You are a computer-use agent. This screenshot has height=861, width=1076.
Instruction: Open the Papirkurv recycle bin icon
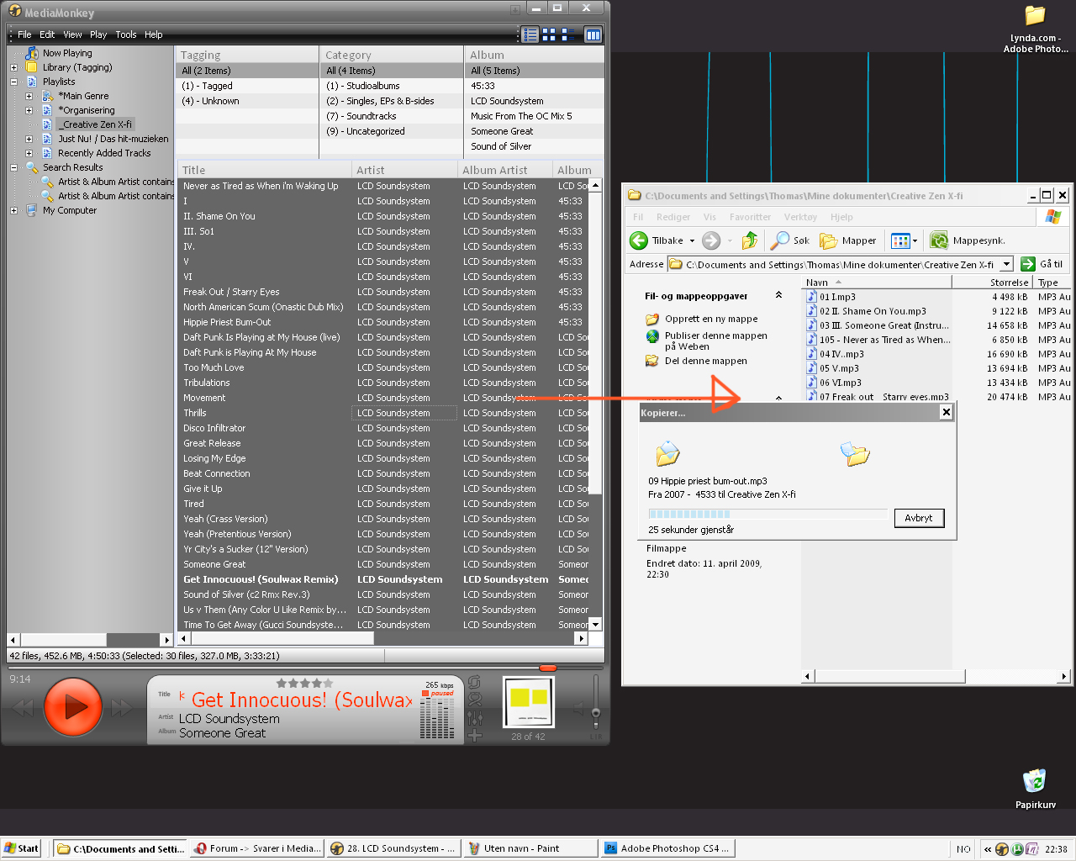(x=1035, y=788)
